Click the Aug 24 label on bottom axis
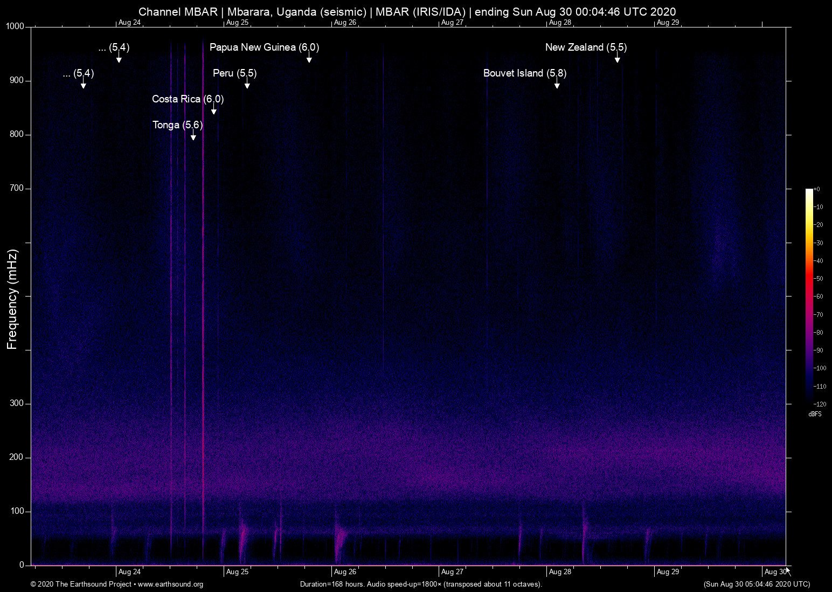Viewport: 832px width, 592px height. pyautogui.click(x=129, y=572)
